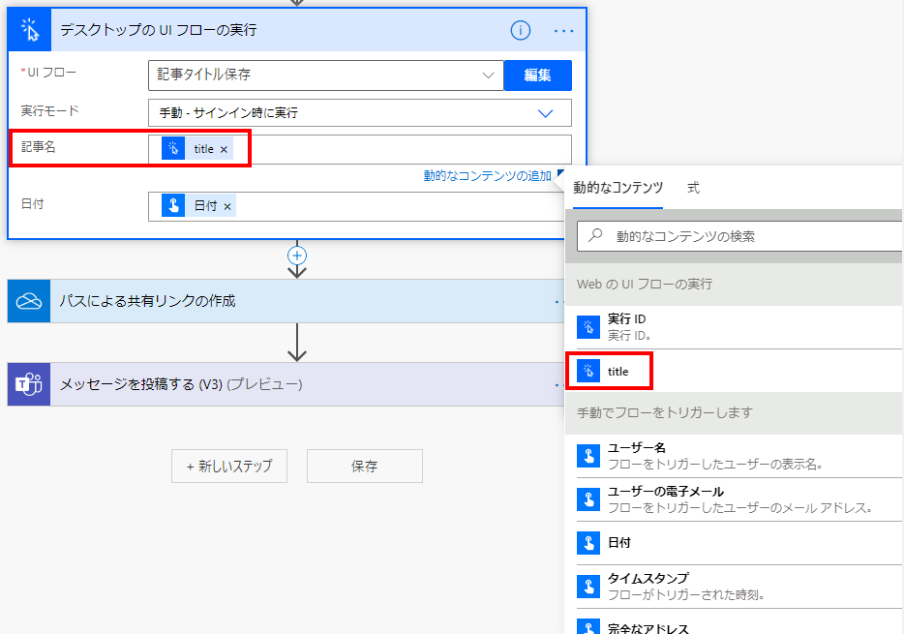The image size is (904, 634).
Task: Select the 動的なコンテンツ tab
Action: pos(618,188)
